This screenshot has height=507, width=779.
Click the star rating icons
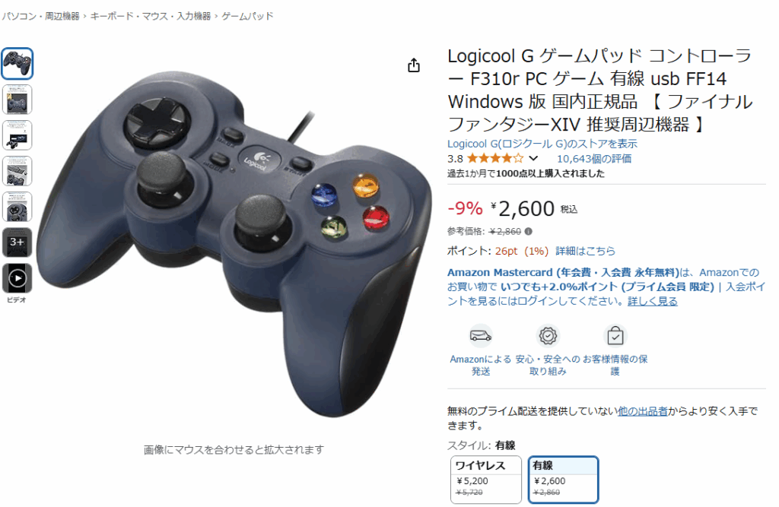coord(494,159)
